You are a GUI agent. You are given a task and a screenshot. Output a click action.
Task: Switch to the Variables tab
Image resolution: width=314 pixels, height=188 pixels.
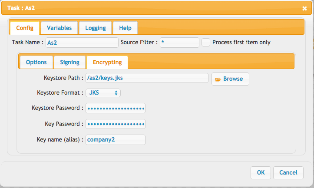pos(59,28)
